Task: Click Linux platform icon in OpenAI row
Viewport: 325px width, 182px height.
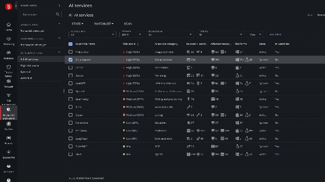Action: click(237, 91)
